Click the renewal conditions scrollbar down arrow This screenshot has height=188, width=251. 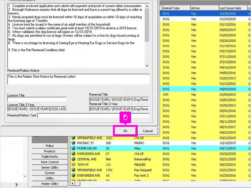[x=147, y=66]
